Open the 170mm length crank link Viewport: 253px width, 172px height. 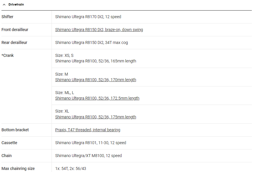(95, 80)
